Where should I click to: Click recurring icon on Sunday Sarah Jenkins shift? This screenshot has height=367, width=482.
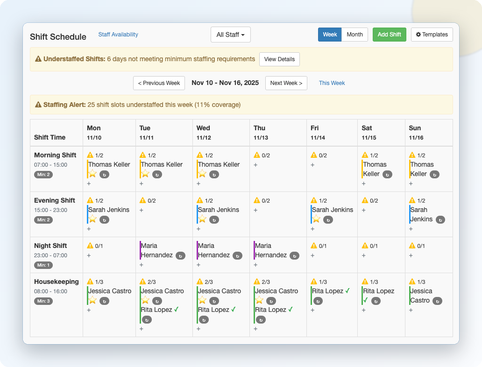[x=440, y=220]
